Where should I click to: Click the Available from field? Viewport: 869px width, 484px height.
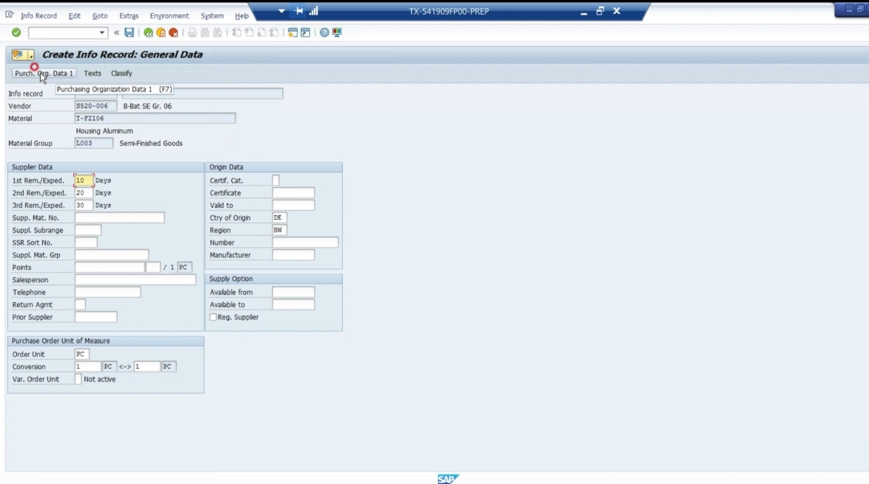coord(293,292)
